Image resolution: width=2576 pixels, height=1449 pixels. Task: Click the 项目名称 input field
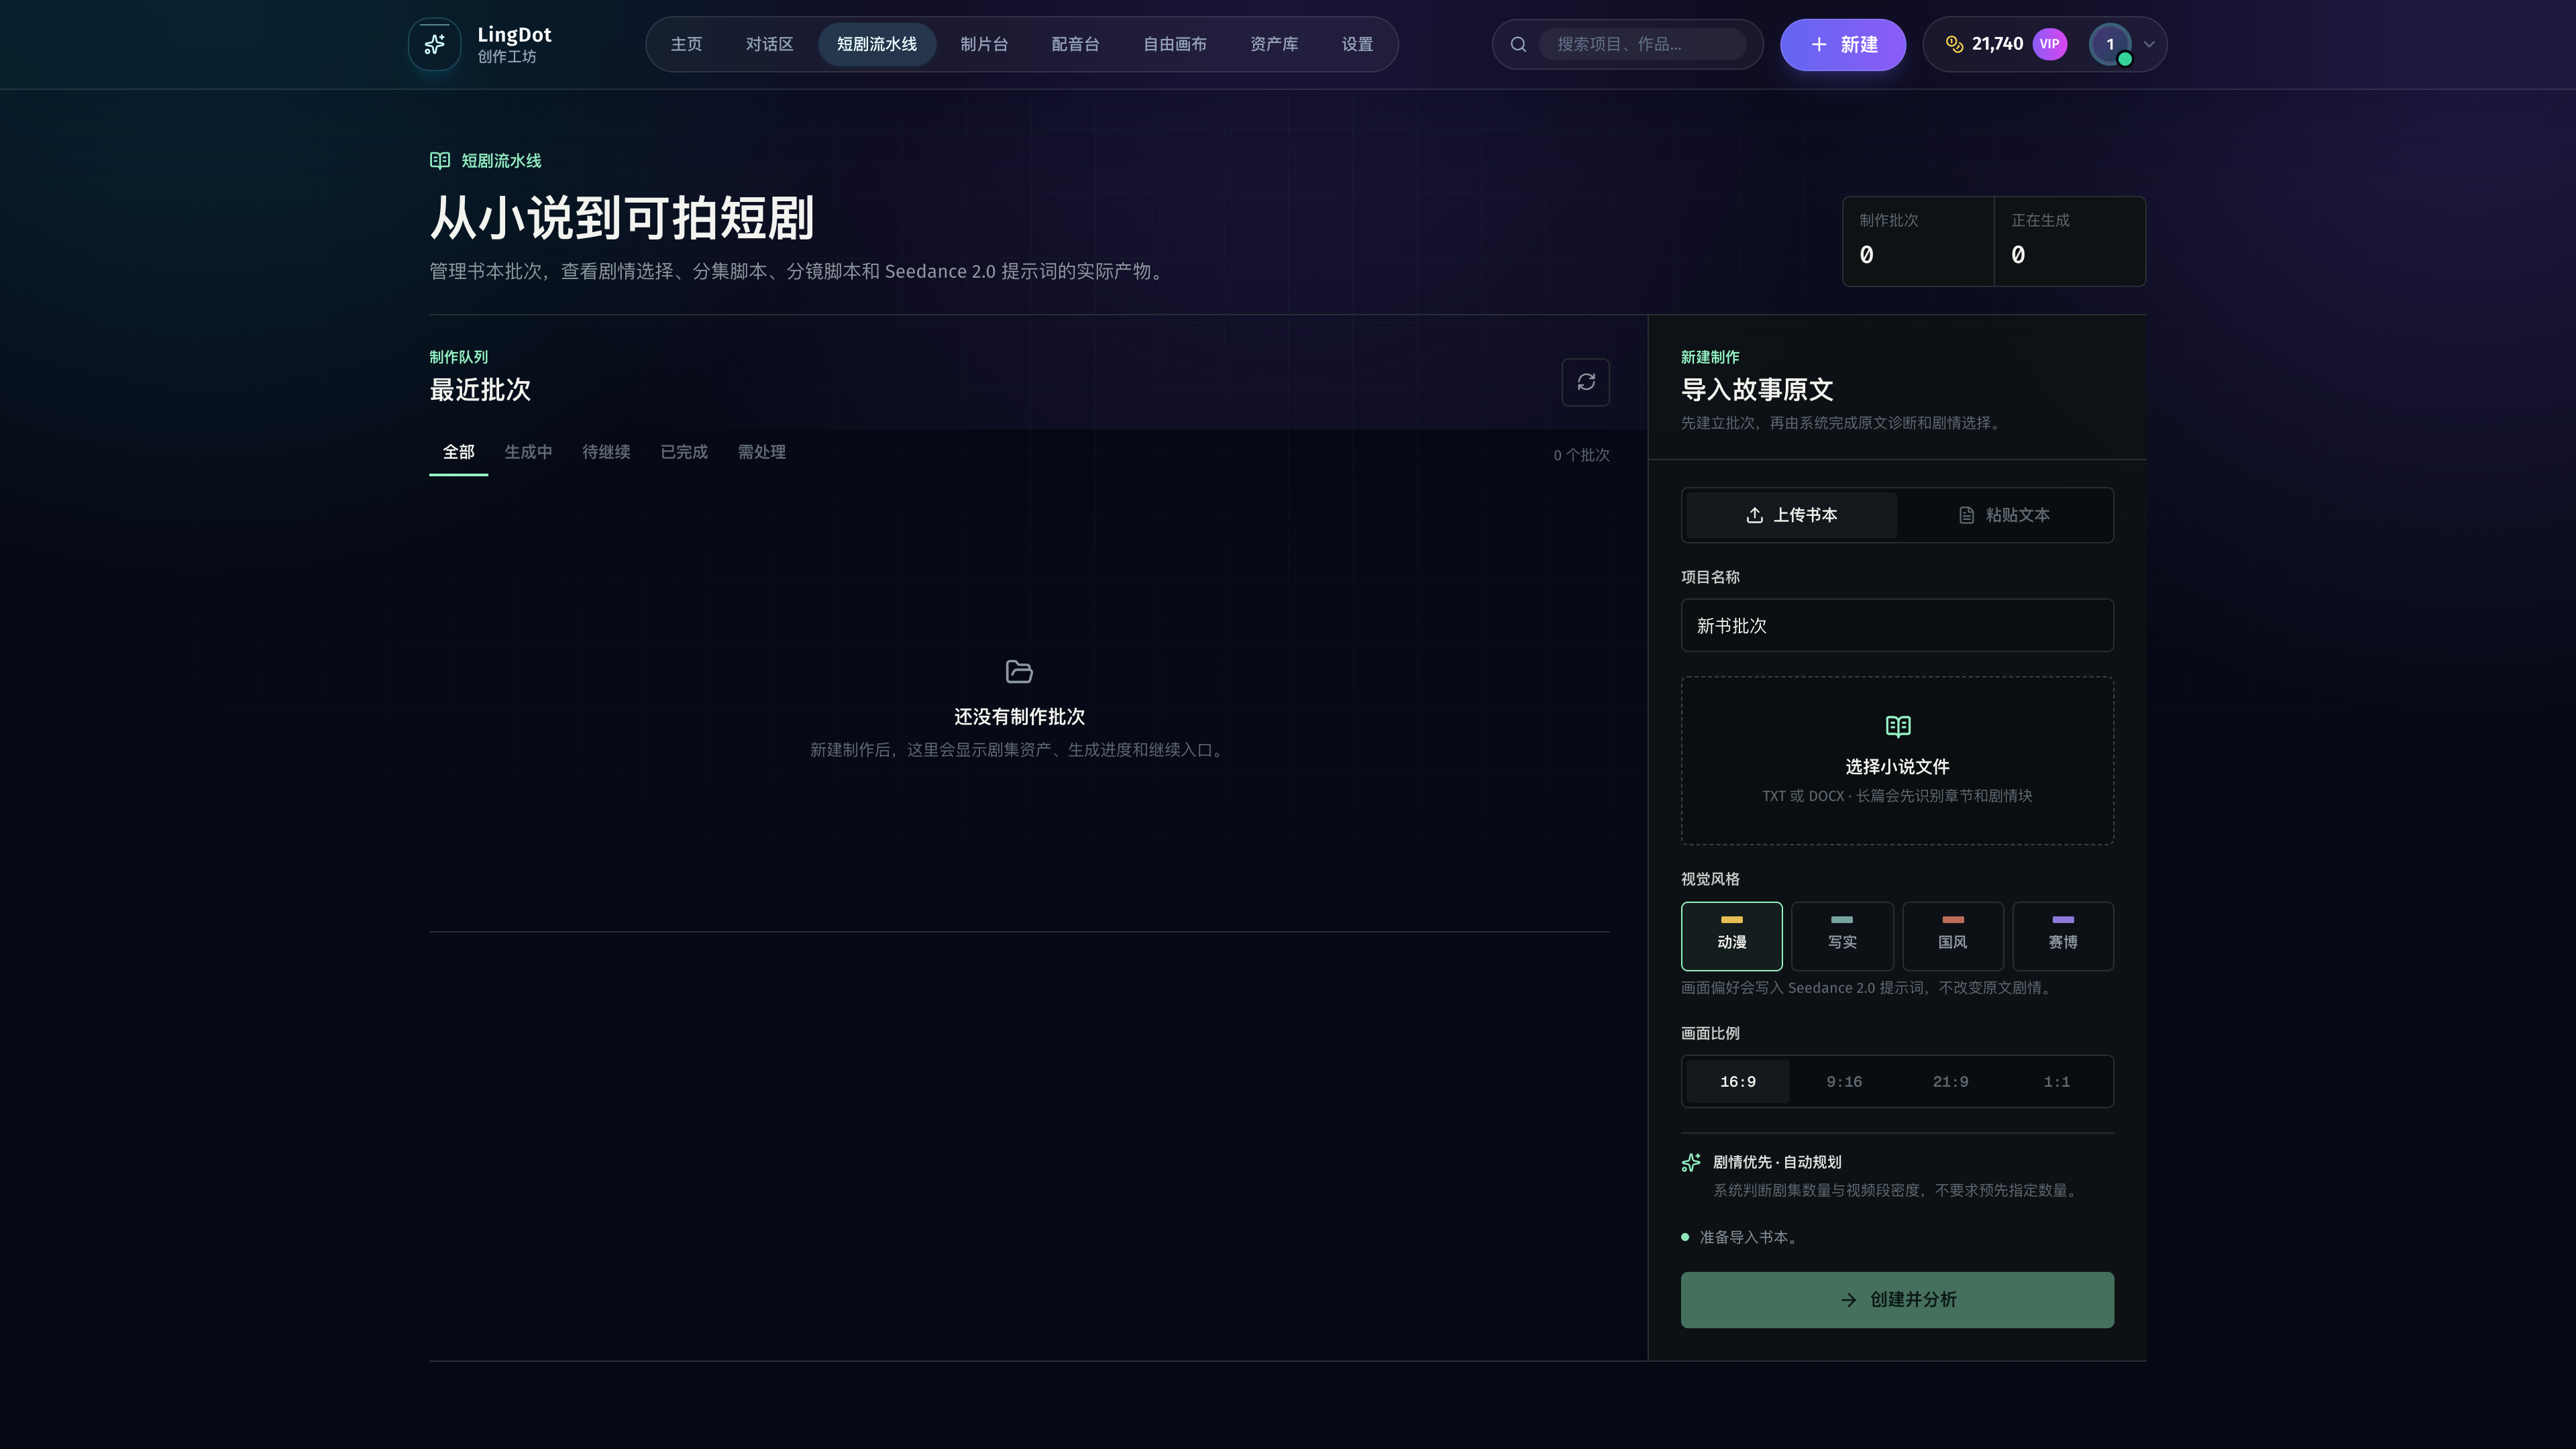coord(1897,625)
